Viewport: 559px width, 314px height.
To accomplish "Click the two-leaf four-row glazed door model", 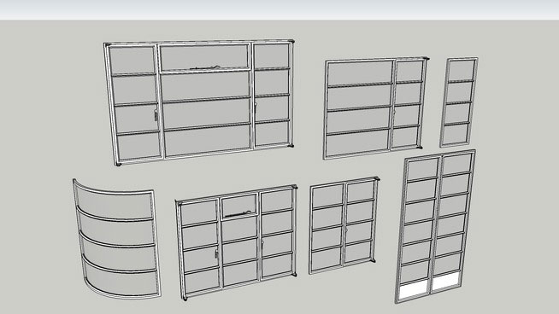I will (x=344, y=225).
